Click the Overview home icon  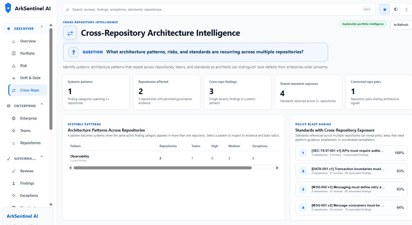(14, 41)
